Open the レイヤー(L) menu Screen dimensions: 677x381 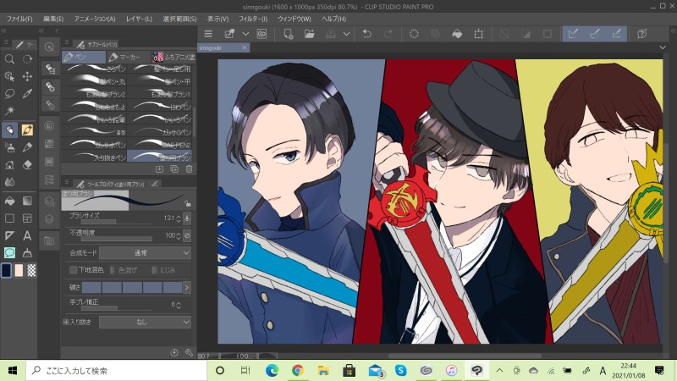tap(139, 19)
